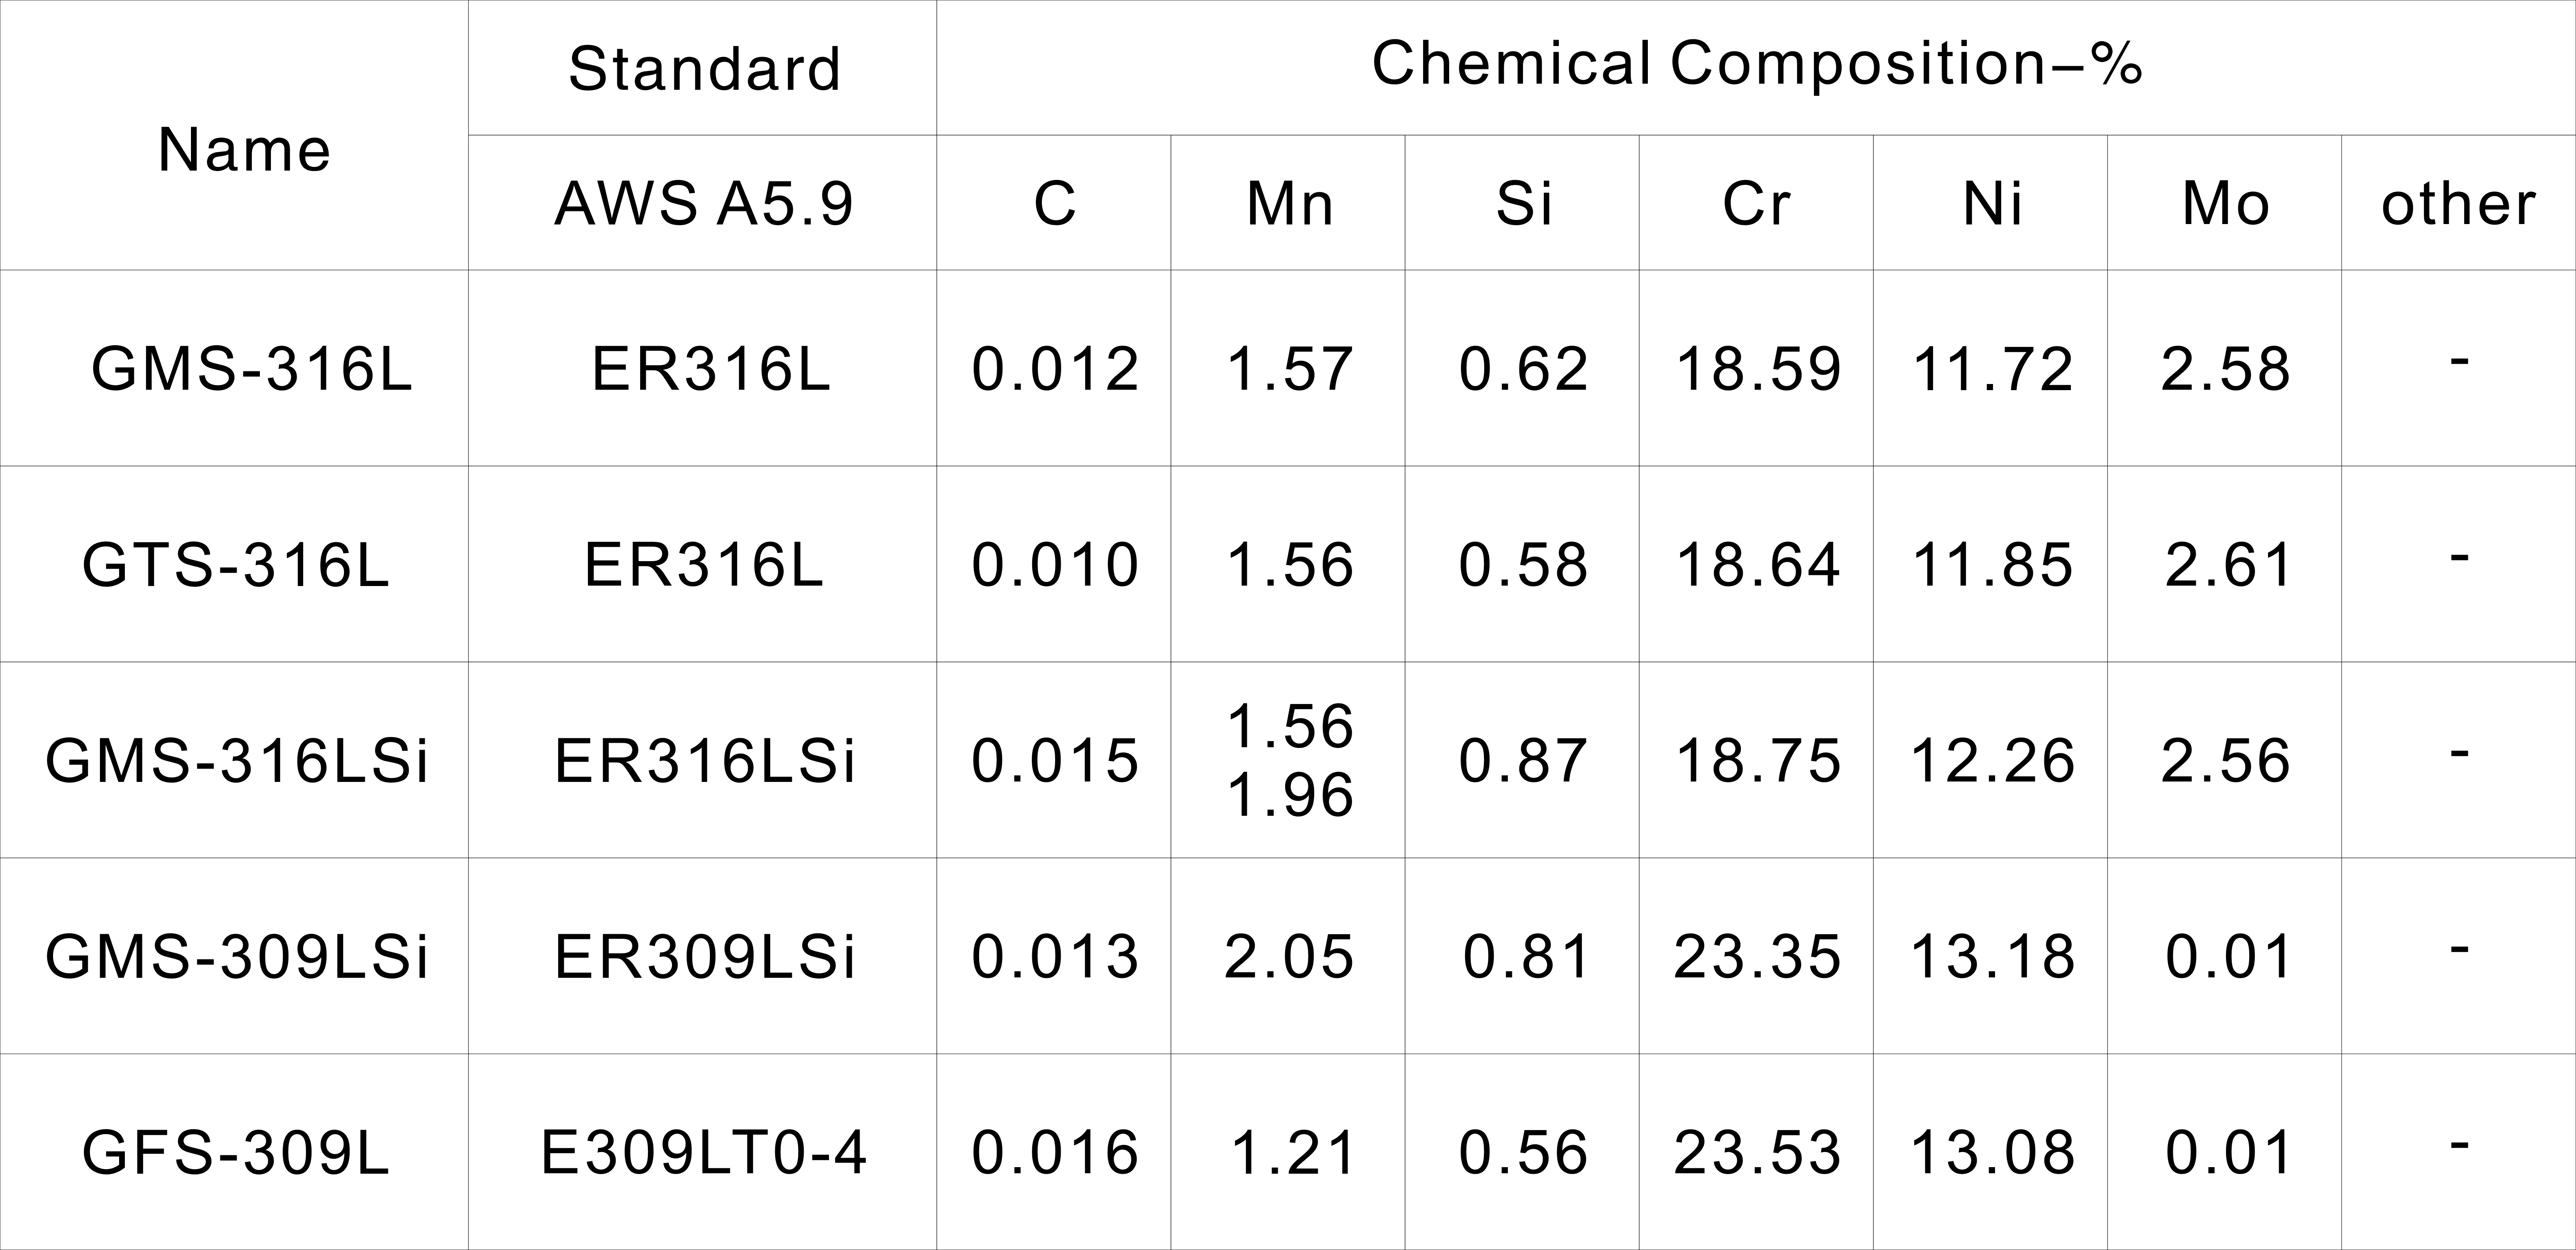Click the Standard header cell
Viewport: 2576px width, 1250px height.
(x=704, y=68)
